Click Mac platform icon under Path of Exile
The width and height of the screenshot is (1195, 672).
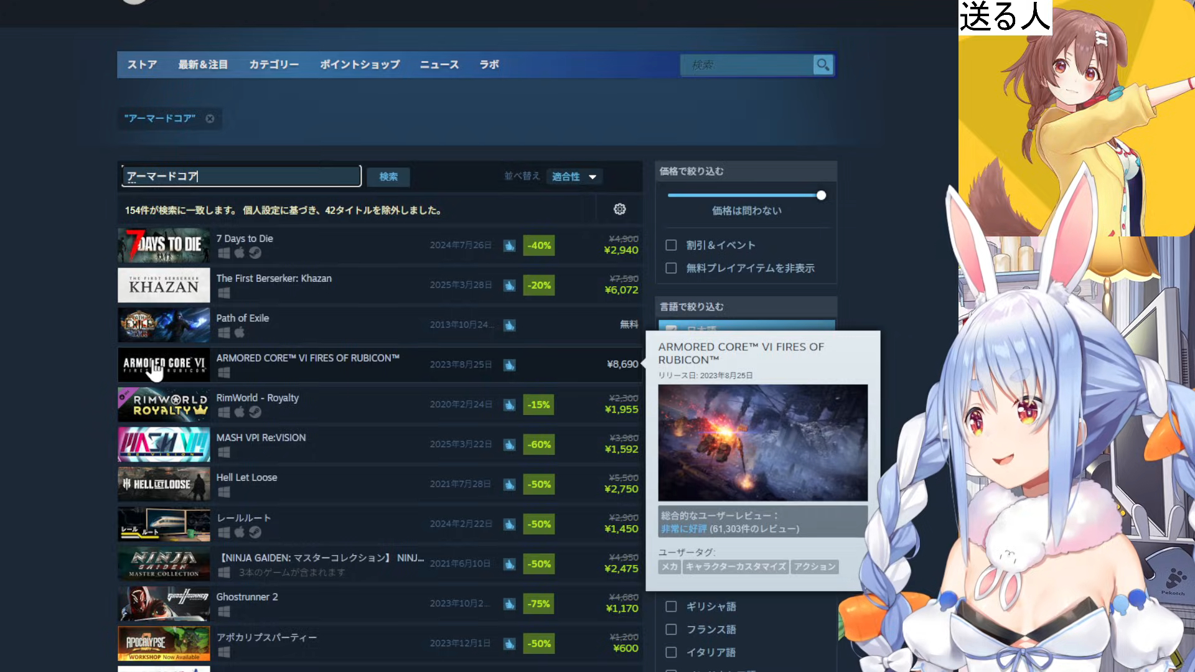coord(240,332)
